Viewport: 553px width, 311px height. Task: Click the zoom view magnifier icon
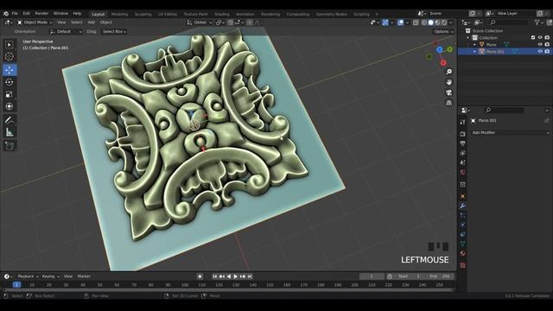point(448,72)
